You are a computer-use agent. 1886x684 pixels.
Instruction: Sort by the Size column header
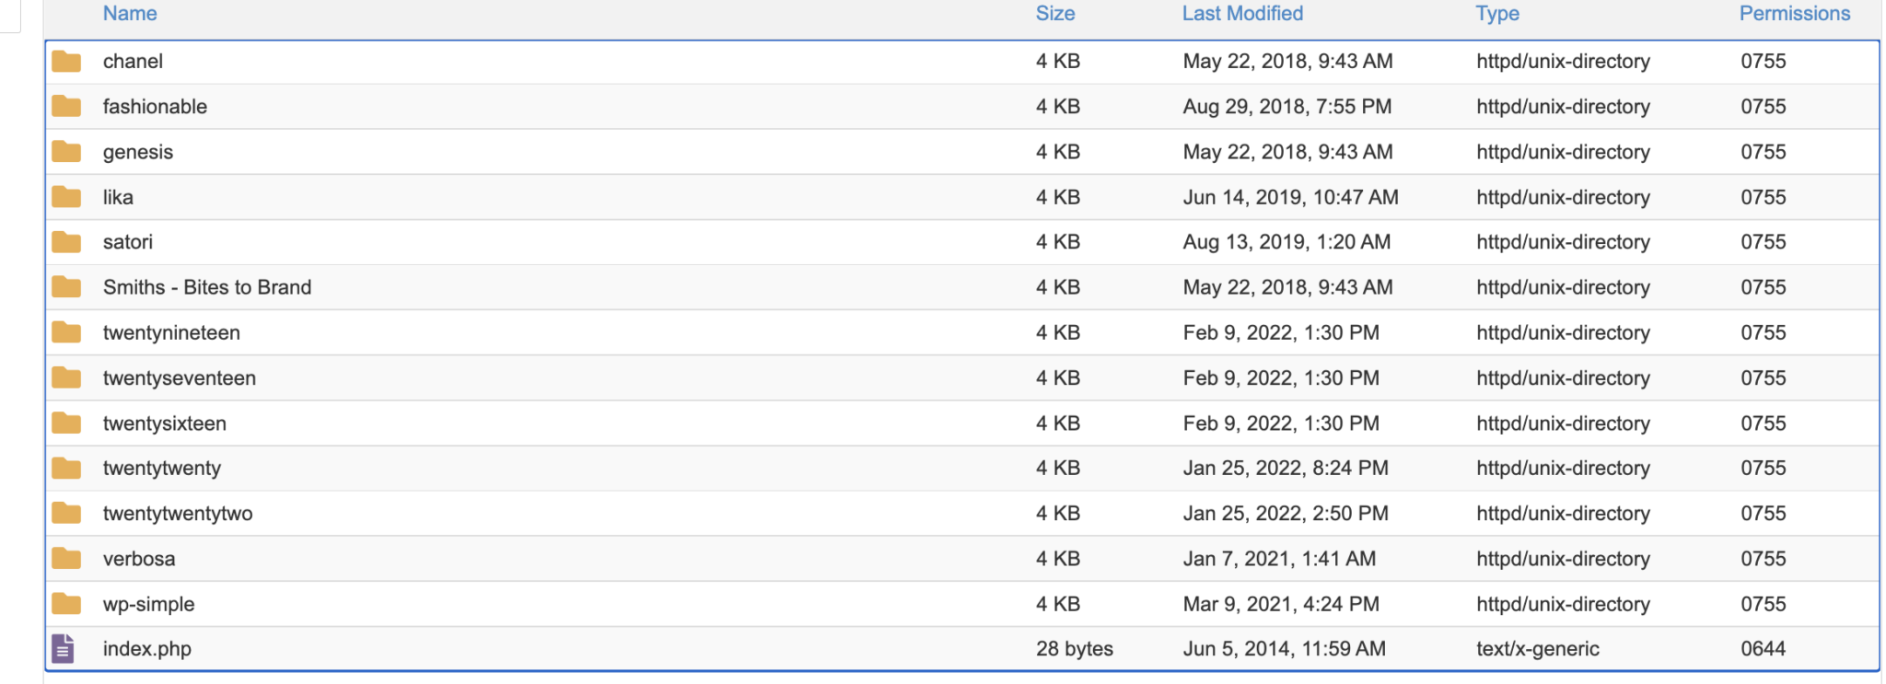1054,14
